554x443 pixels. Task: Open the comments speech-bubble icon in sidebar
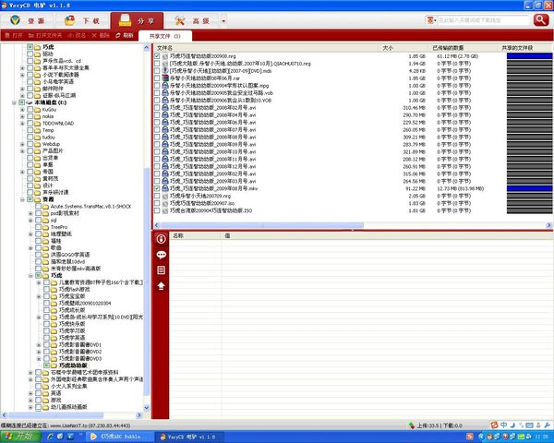click(161, 255)
